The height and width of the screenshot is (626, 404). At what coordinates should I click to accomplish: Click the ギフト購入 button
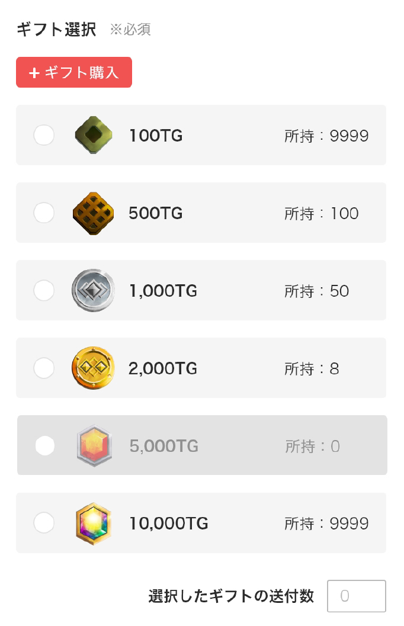74,72
